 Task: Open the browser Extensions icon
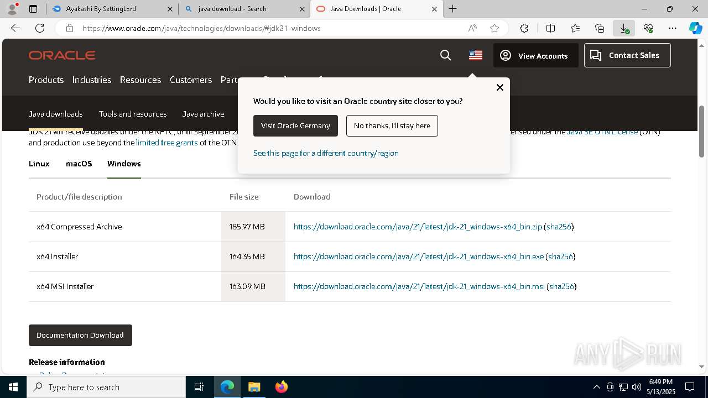[524, 28]
